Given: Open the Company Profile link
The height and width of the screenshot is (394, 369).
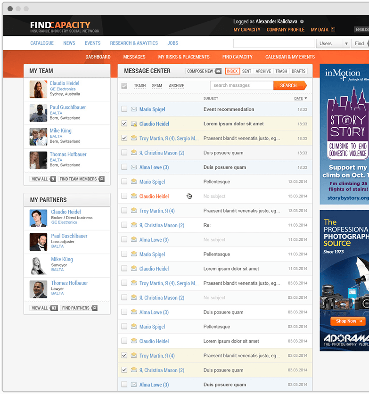Looking at the screenshot, I should [x=285, y=30].
